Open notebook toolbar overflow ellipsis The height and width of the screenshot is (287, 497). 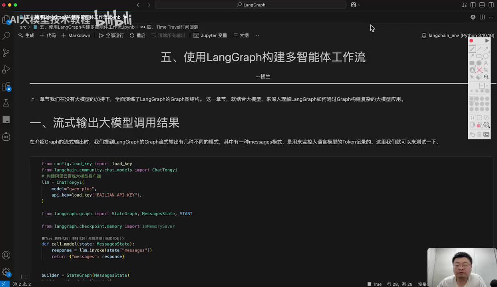[x=257, y=35]
